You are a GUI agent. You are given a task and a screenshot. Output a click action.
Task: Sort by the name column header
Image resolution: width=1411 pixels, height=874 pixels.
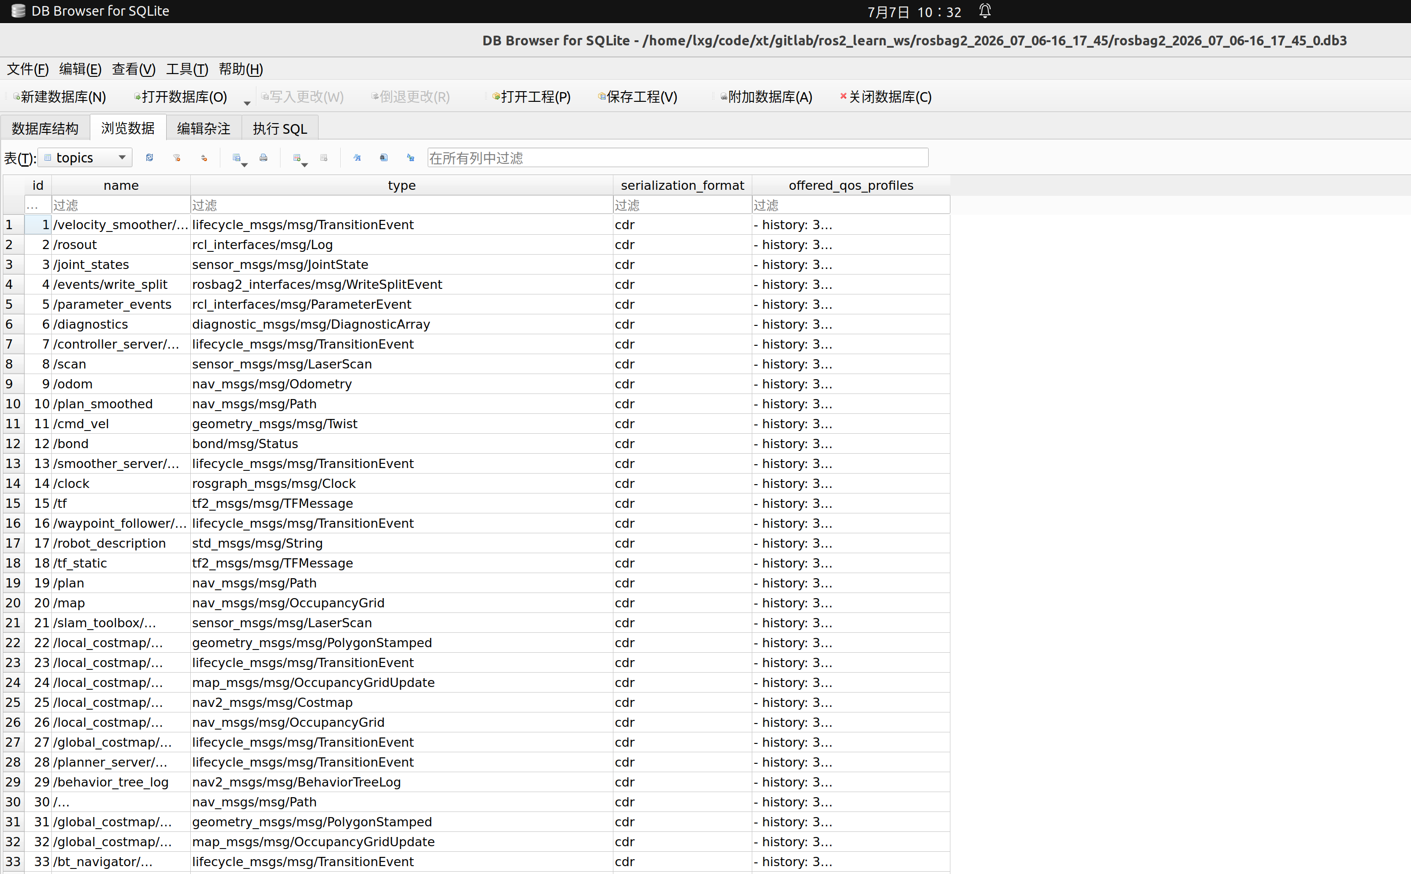pos(121,185)
